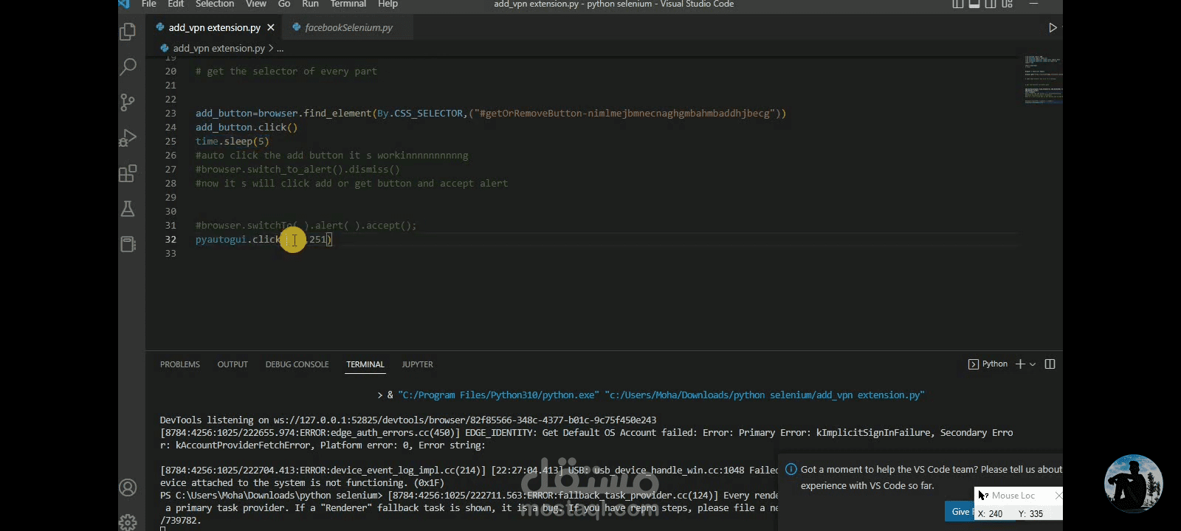This screenshot has width=1181, height=531.
Task: Click the '# get the selector of every part' comment
Action: 286,71
